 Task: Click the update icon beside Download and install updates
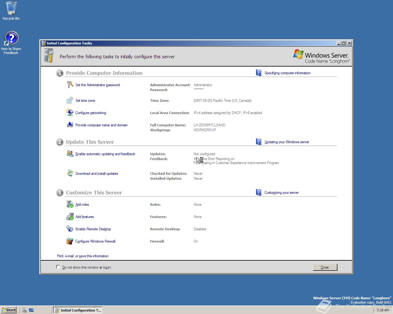tap(70, 173)
